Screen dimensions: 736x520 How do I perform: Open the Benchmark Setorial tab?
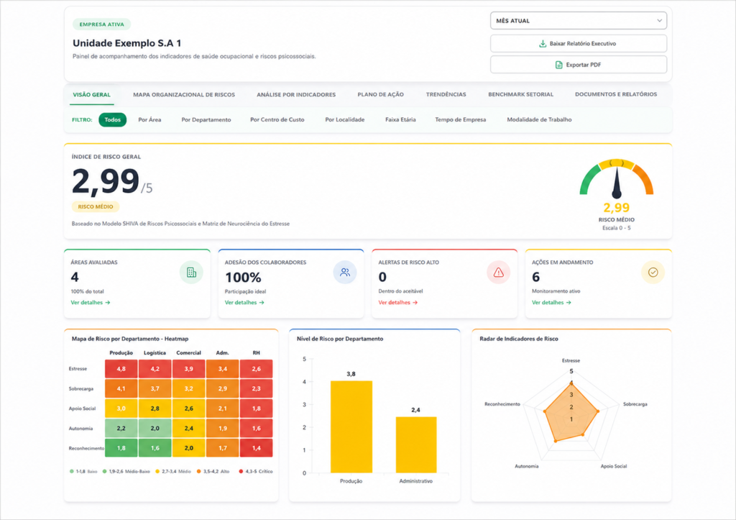click(x=520, y=94)
